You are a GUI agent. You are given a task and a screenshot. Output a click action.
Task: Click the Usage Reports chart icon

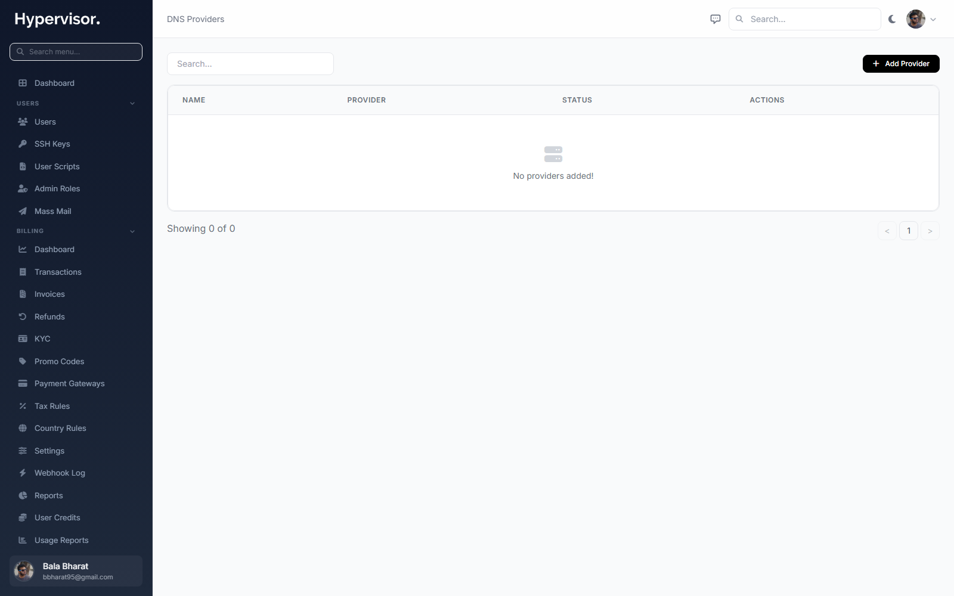(23, 540)
